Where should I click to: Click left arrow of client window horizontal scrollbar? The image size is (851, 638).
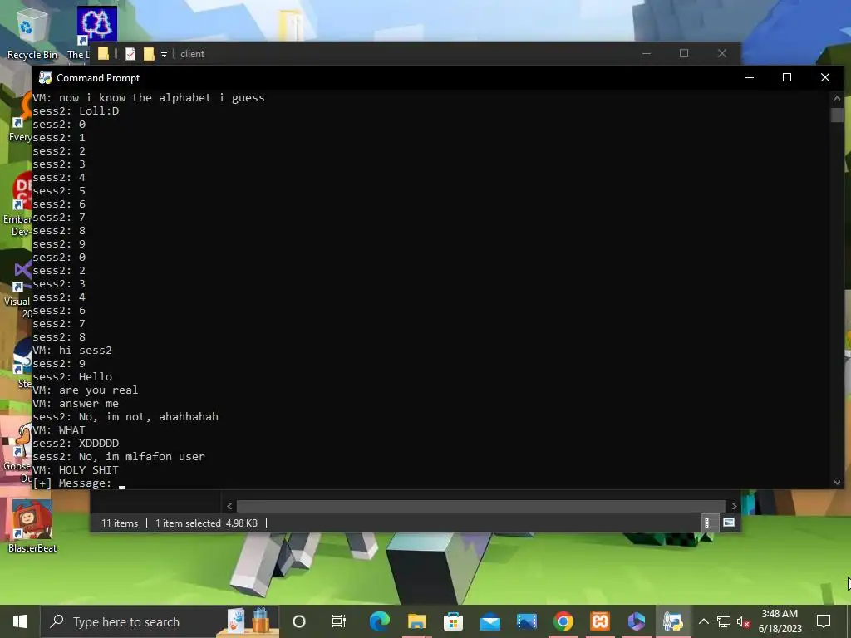pos(229,506)
